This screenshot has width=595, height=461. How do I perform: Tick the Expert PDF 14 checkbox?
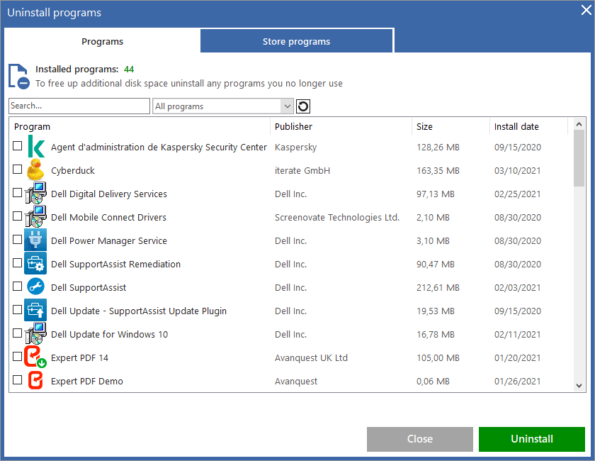pyautogui.click(x=18, y=357)
